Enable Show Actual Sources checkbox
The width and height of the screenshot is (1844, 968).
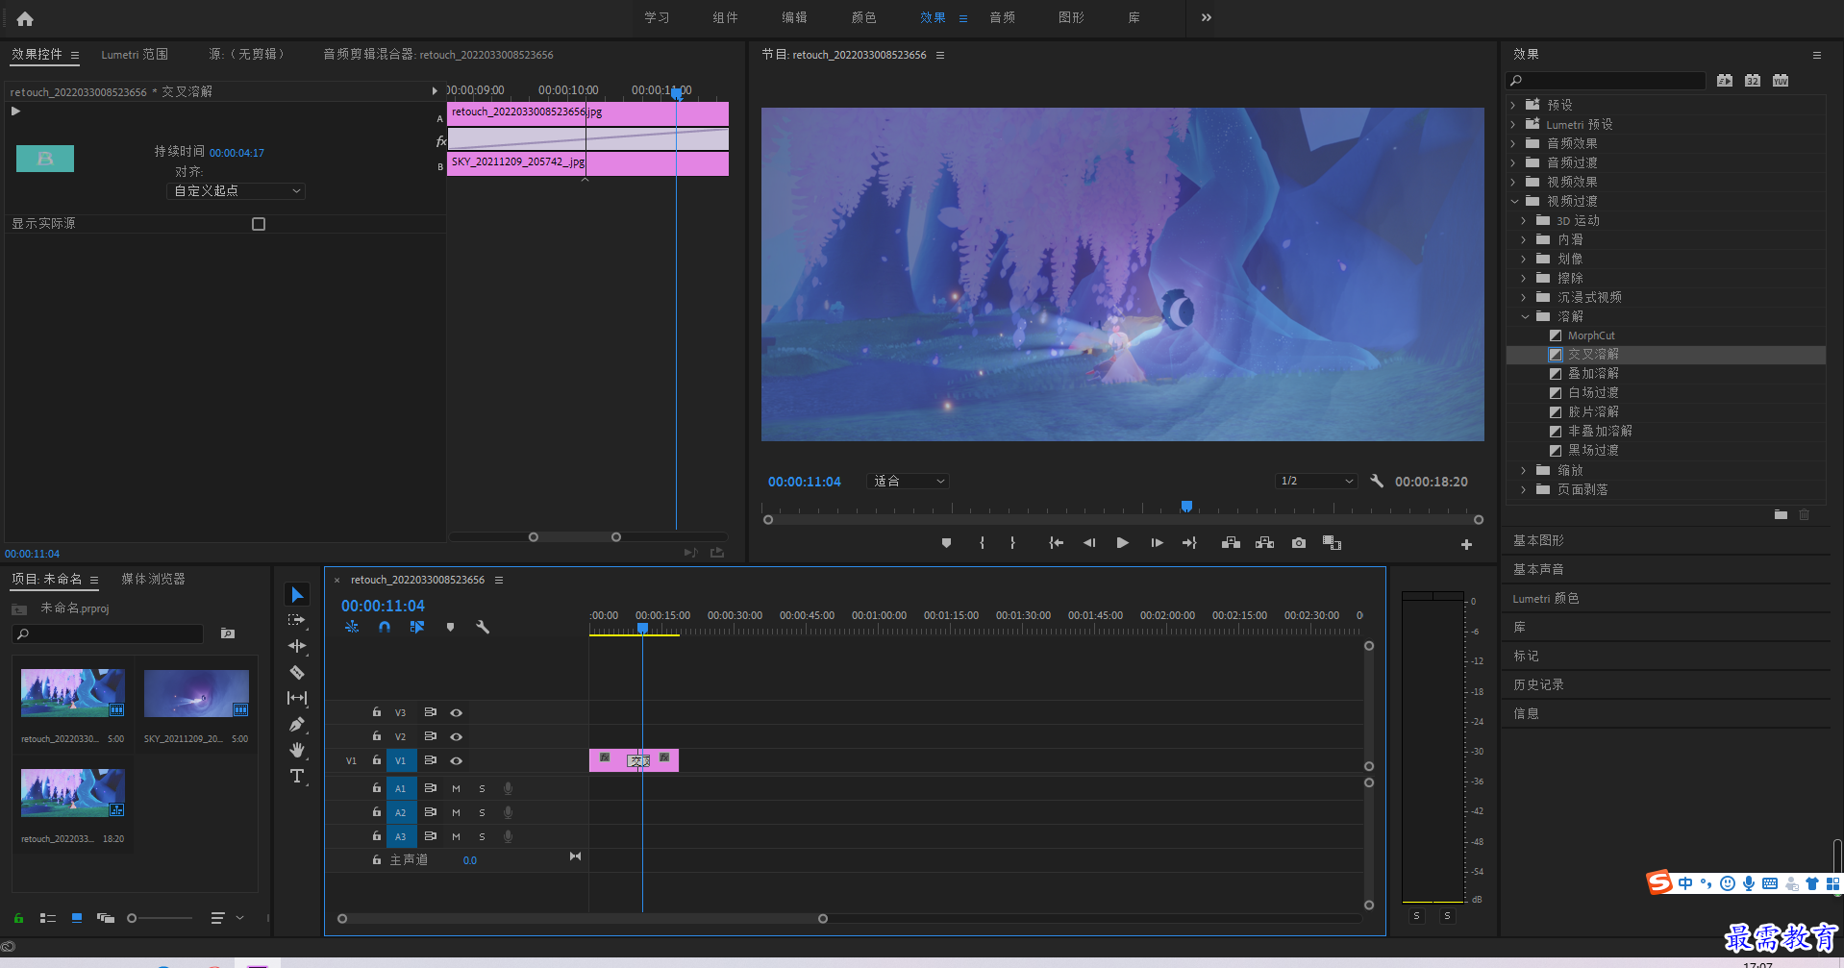tap(259, 224)
